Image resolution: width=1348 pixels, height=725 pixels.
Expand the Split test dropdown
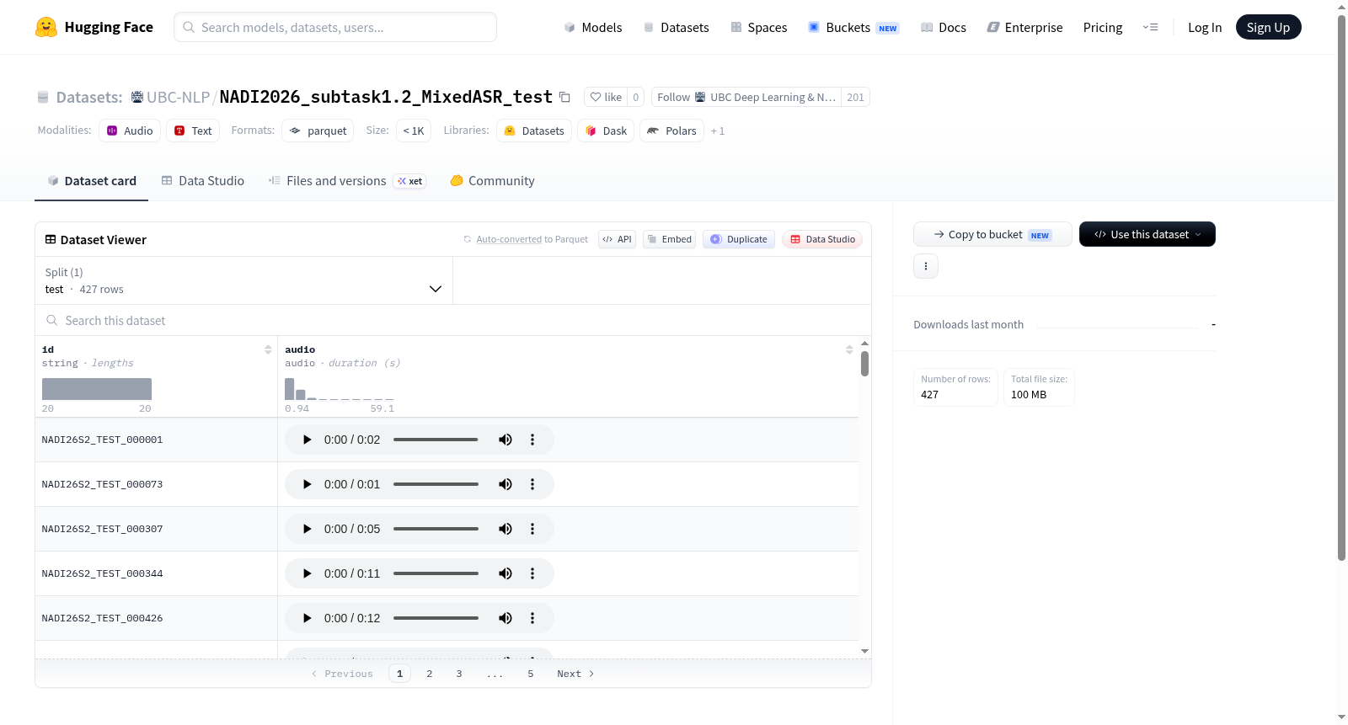[x=243, y=280]
